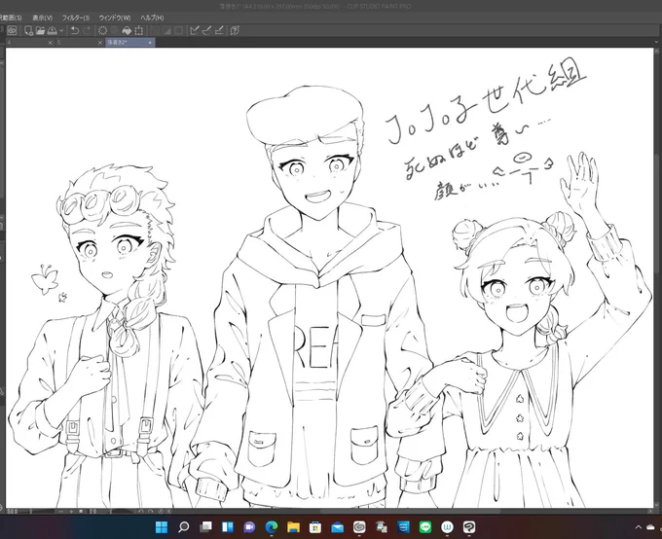This screenshot has width=662, height=539.
Task: Open the ヘルプ(H) Help menu
Action: [x=152, y=18]
